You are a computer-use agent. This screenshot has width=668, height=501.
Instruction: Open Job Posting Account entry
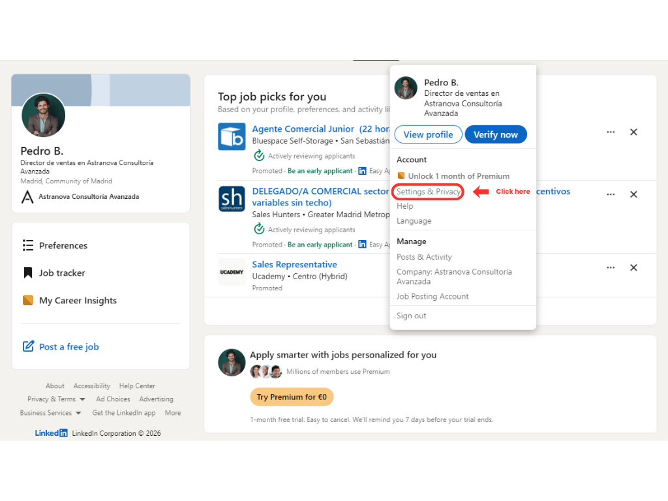coord(433,297)
